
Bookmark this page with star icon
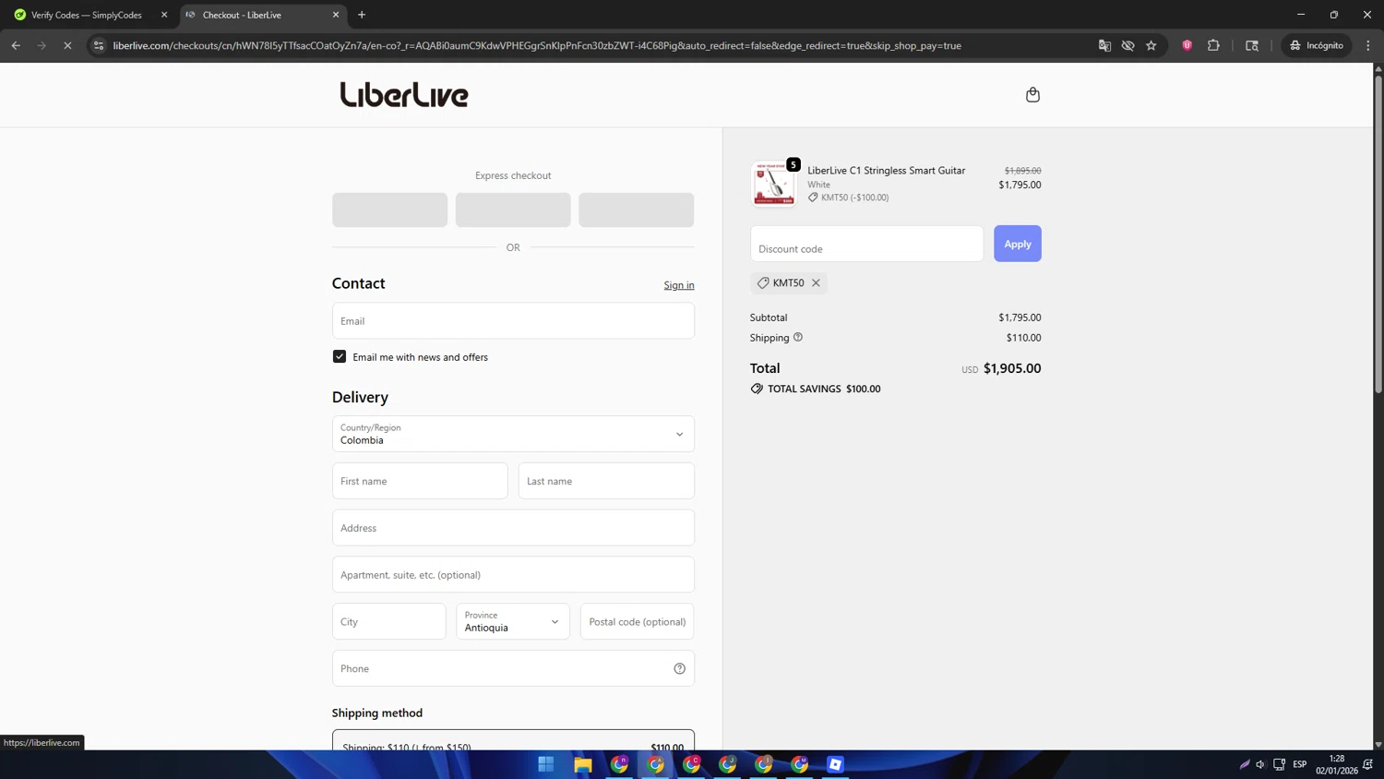pos(1151,45)
